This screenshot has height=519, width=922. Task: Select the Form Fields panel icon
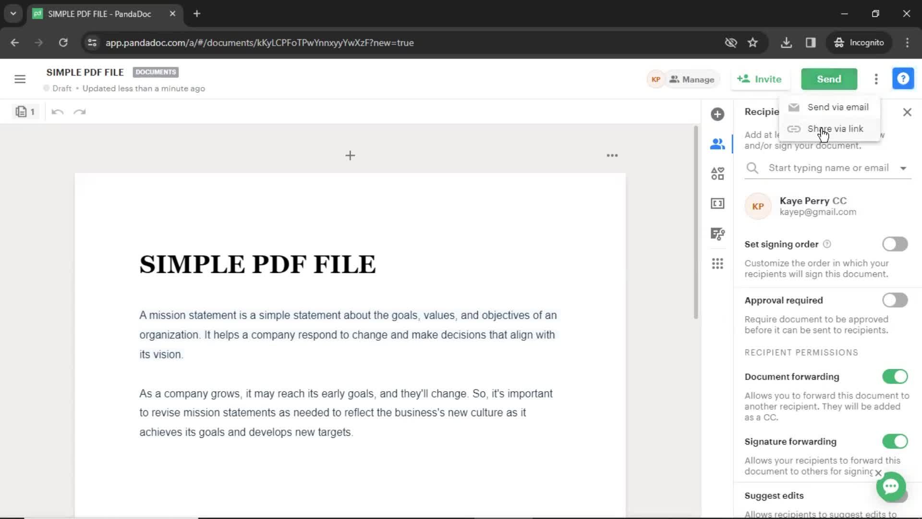[718, 204]
